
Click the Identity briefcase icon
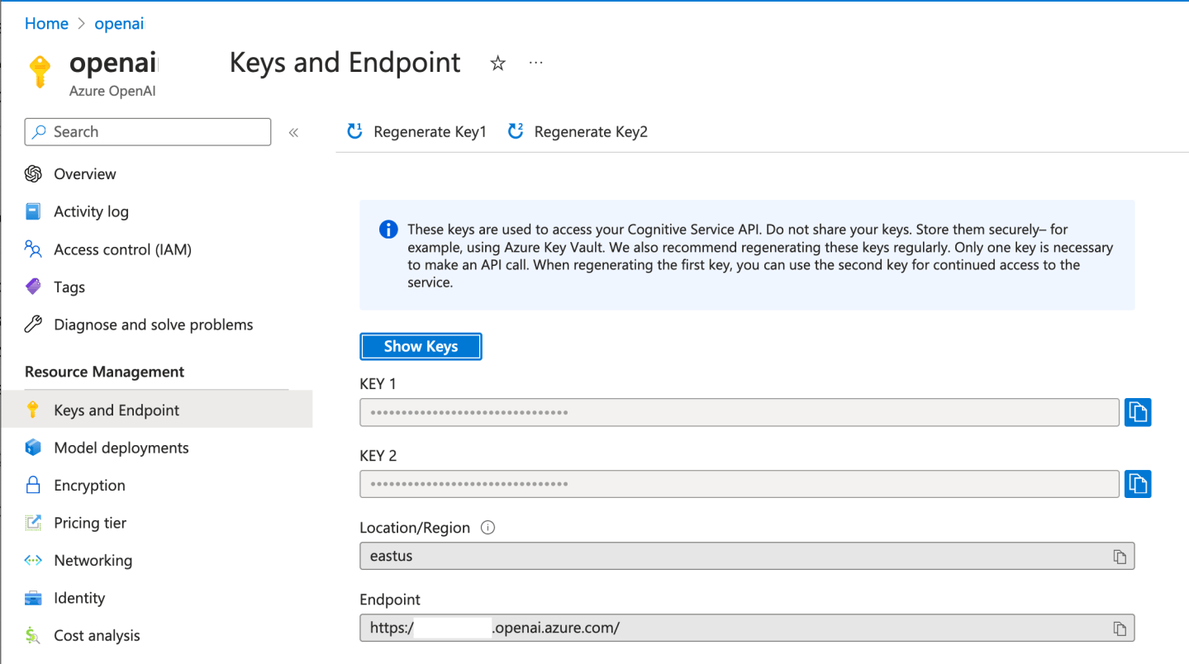[x=33, y=598]
